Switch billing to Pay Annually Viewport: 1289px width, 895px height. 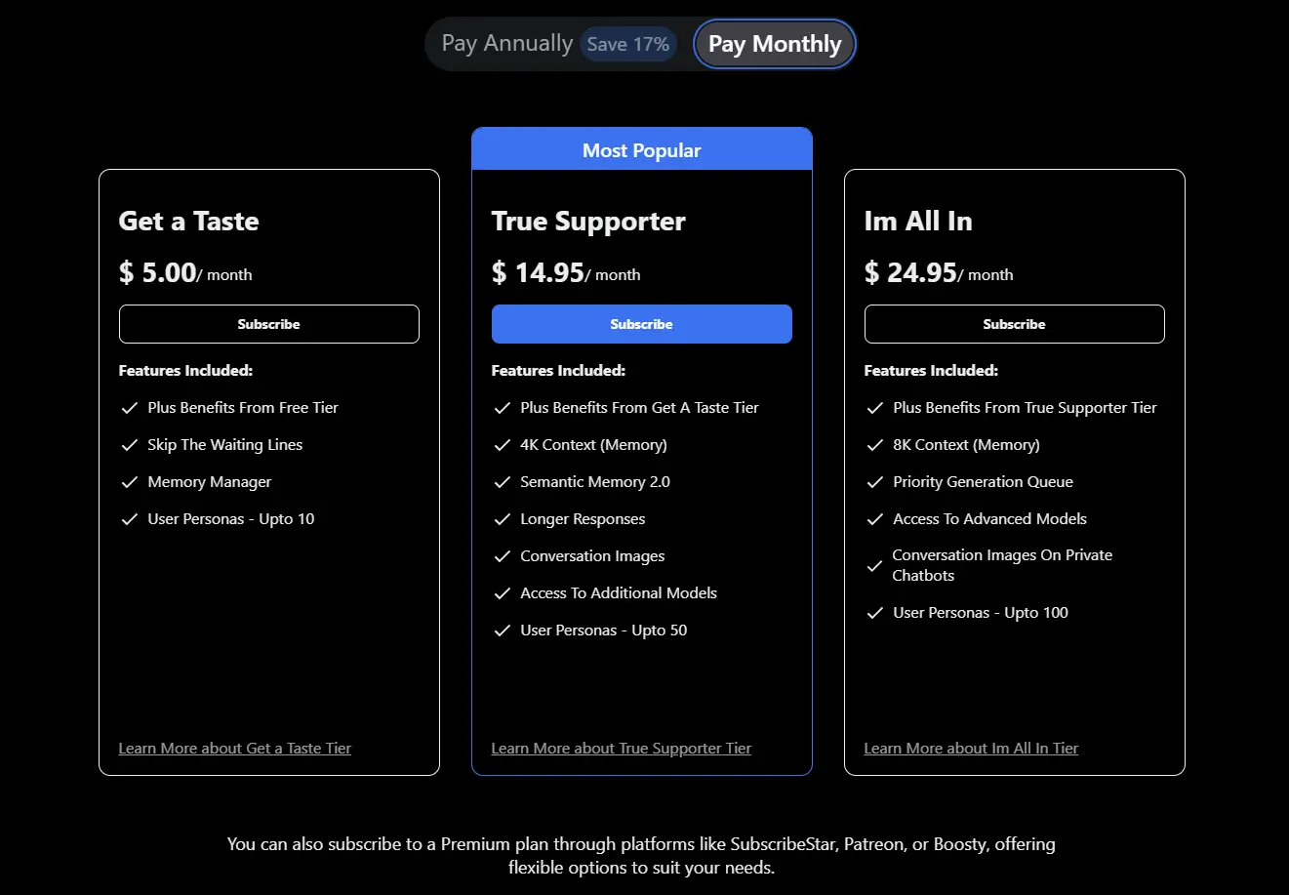(507, 43)
